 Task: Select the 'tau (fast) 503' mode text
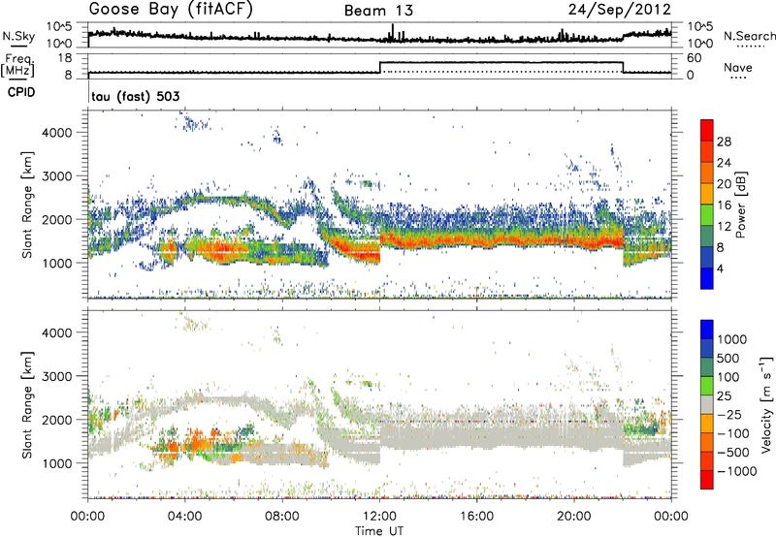tap(136, 96)
